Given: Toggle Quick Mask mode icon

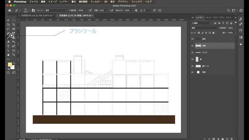Looking at the screenshot, I should coord(8,73).
